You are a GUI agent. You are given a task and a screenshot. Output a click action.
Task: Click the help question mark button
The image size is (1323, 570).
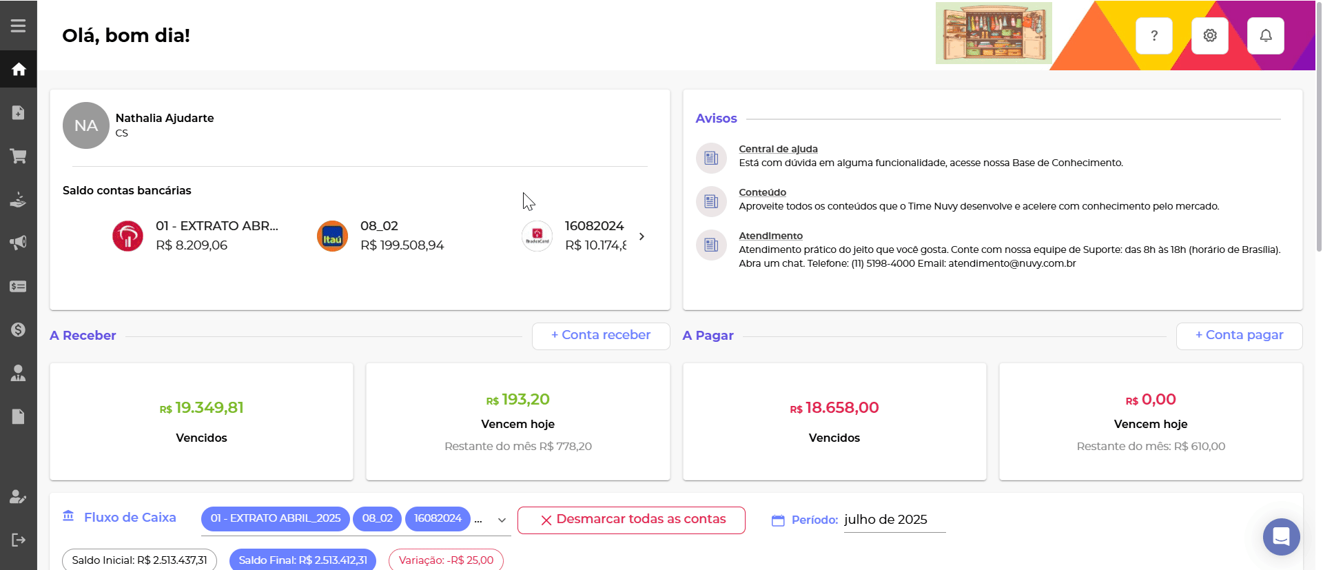point(1153,36)
